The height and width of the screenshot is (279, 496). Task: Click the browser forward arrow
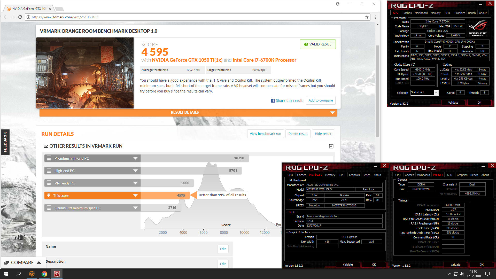13,17
